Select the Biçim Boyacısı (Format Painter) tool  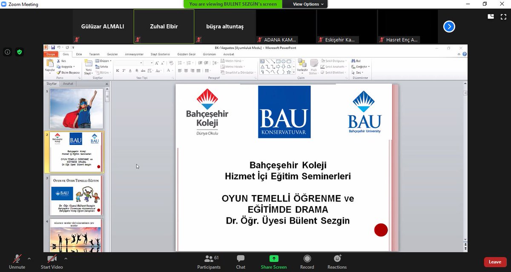pos(59,73)
